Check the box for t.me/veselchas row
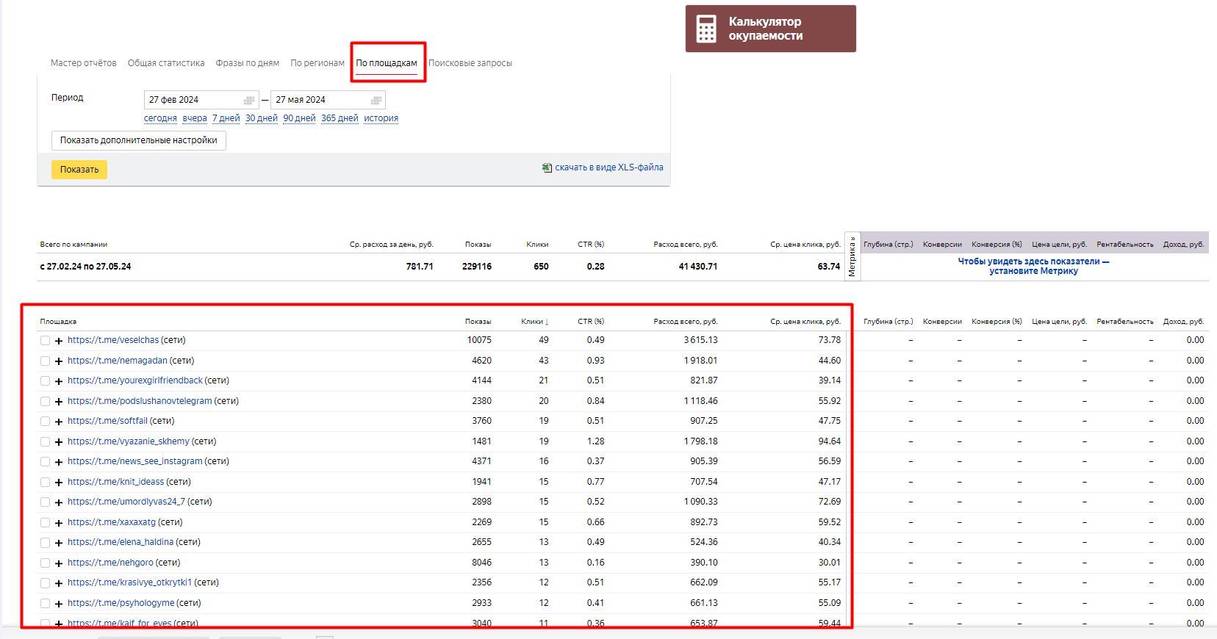1217x639 pixels. [x=46, y=341]
